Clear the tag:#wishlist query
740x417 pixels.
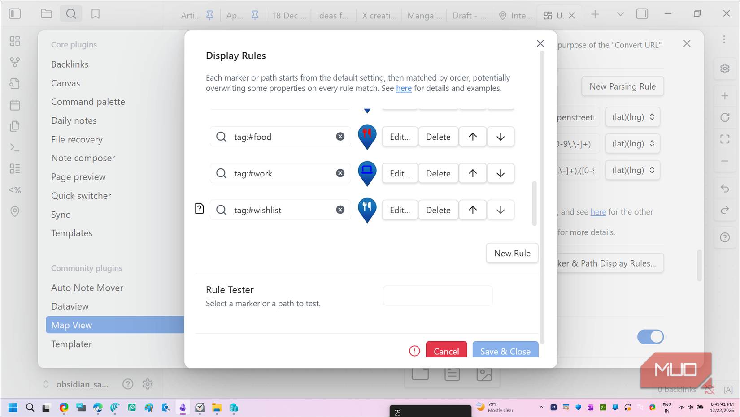tap(340, 210)
